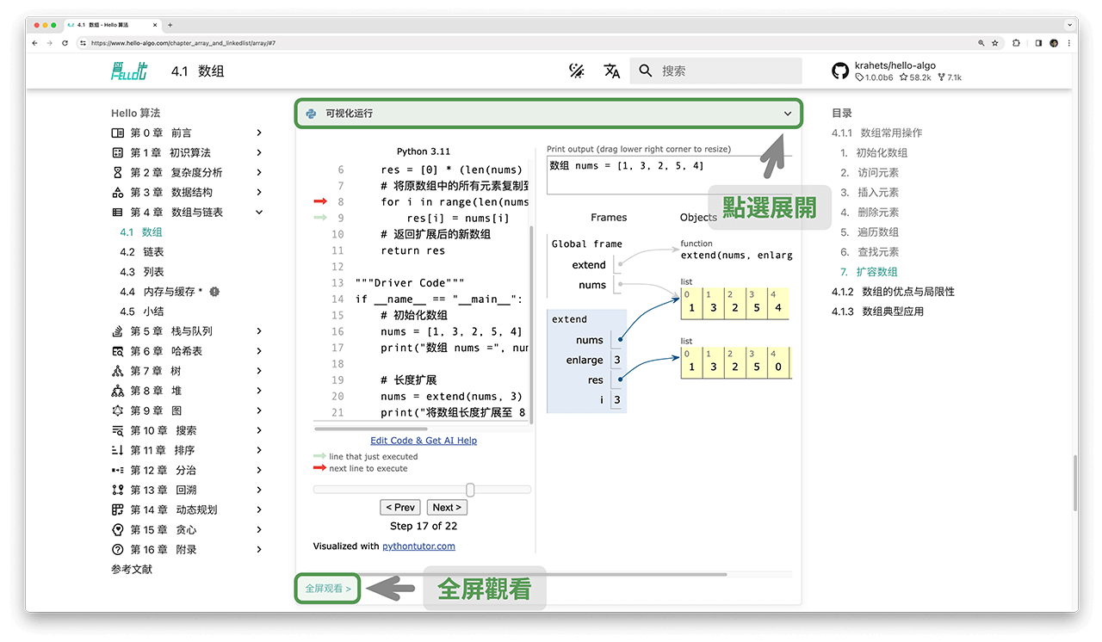Open the Edit Code & Get AI Help link
Viewport: 1102px width, 642px height.
tap(424, 440)
